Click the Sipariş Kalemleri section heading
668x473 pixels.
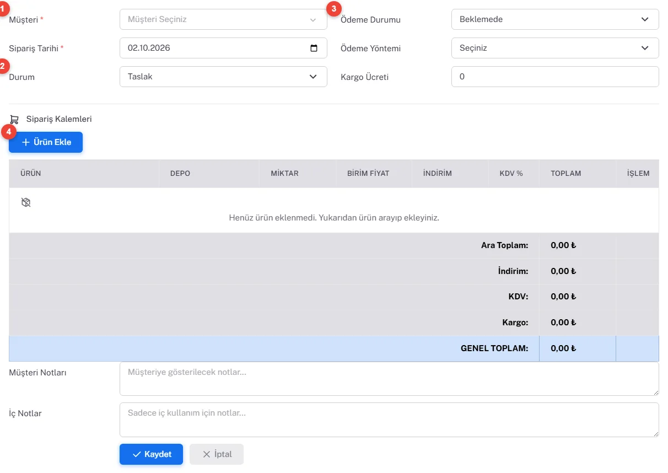point(59,119)
